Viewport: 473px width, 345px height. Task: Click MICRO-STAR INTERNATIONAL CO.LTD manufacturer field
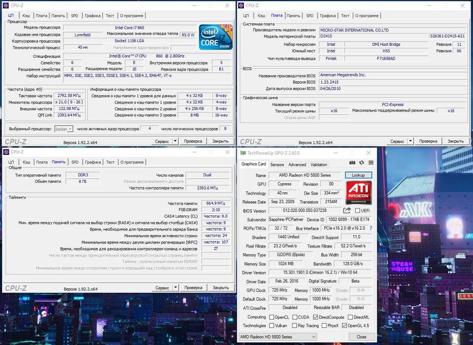coord(393,30)
